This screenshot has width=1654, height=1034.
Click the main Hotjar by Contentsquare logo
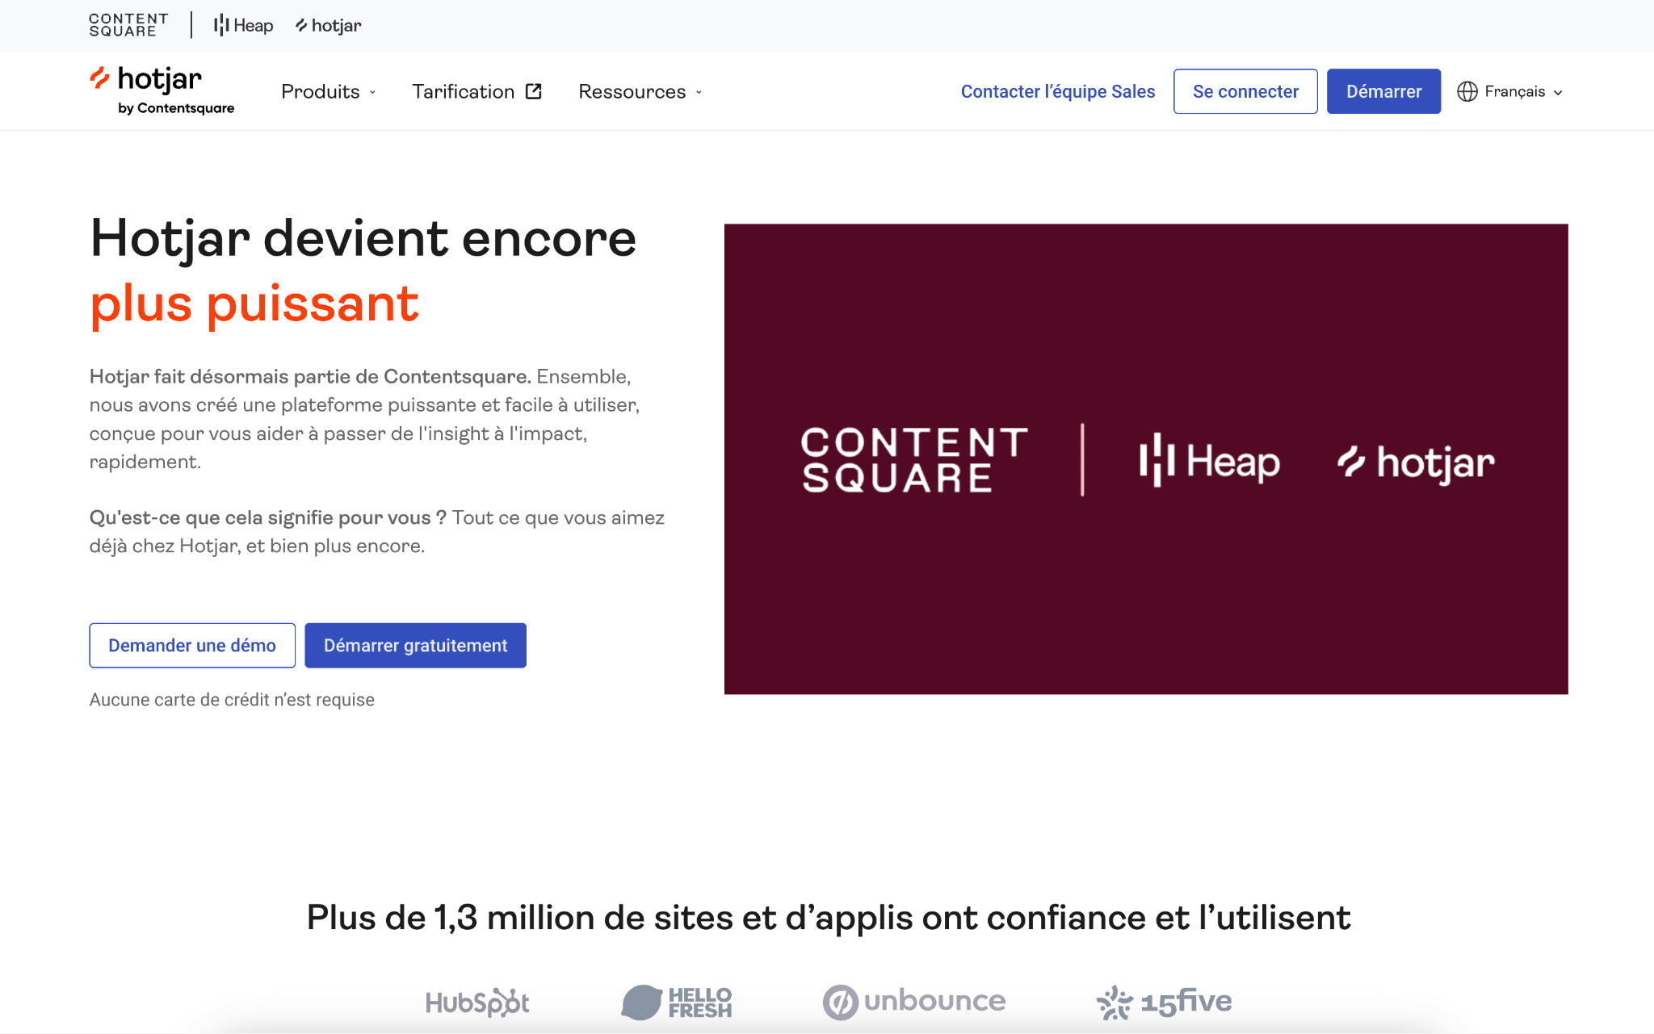click(162, 90)
